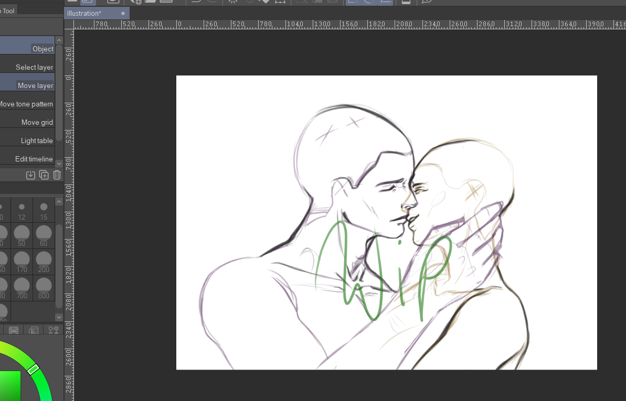This screenshot has height=401, width=626.
Task: Click the green color square area
Action: (x=9, y=385)
